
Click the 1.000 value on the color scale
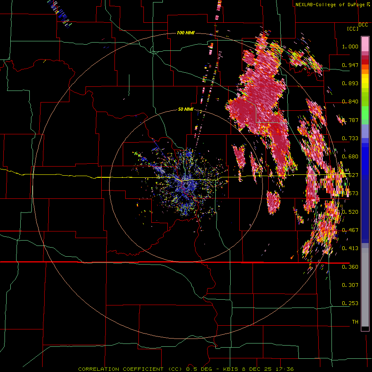[350, 46]
